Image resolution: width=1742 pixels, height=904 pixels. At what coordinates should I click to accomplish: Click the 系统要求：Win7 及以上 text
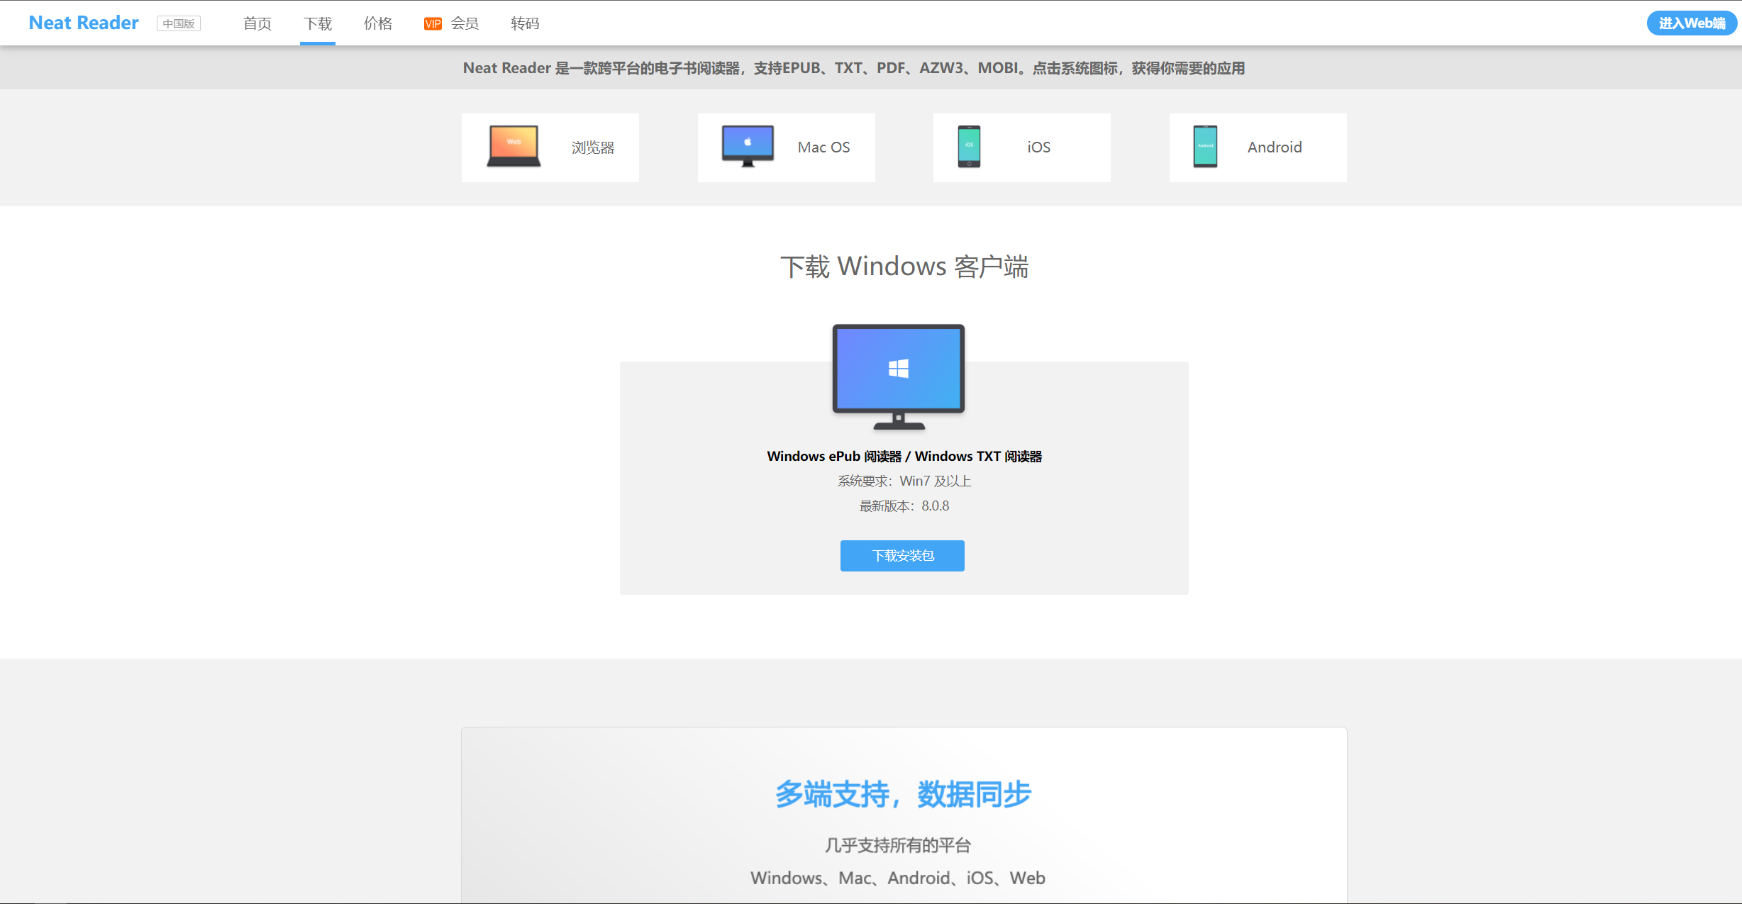(904, 481)
